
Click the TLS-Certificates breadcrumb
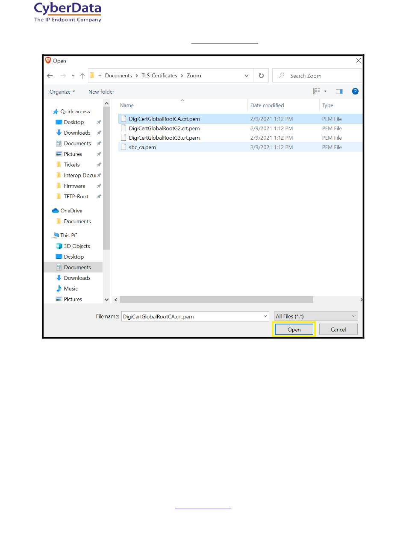pyautogui.click(x=159, y=76)
